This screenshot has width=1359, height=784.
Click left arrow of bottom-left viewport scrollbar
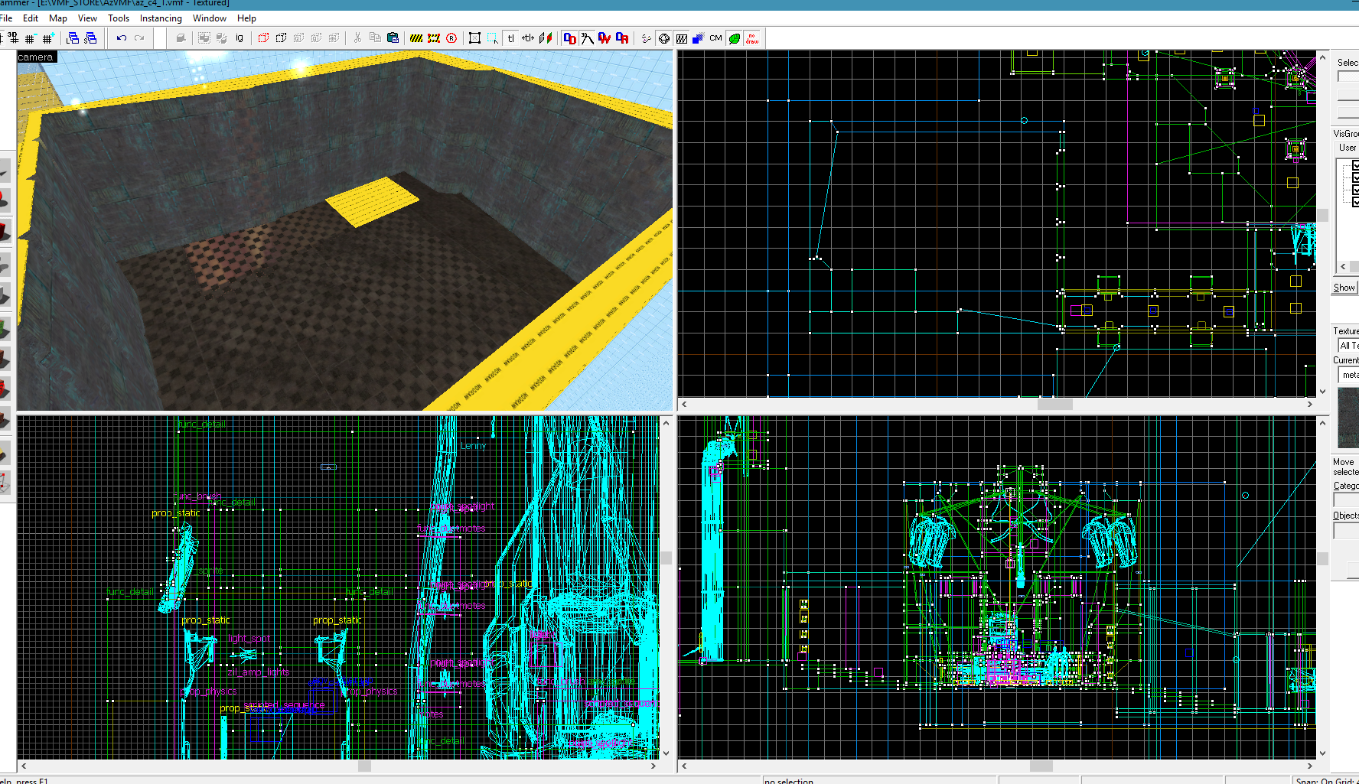[24, 766]
